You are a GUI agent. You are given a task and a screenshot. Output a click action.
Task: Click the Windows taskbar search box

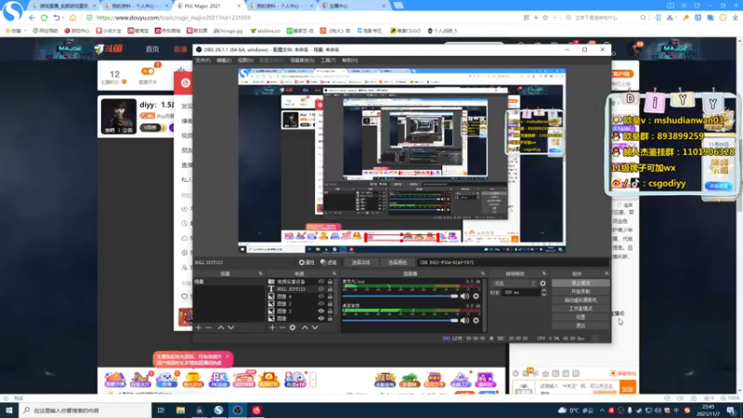[85, 410]
